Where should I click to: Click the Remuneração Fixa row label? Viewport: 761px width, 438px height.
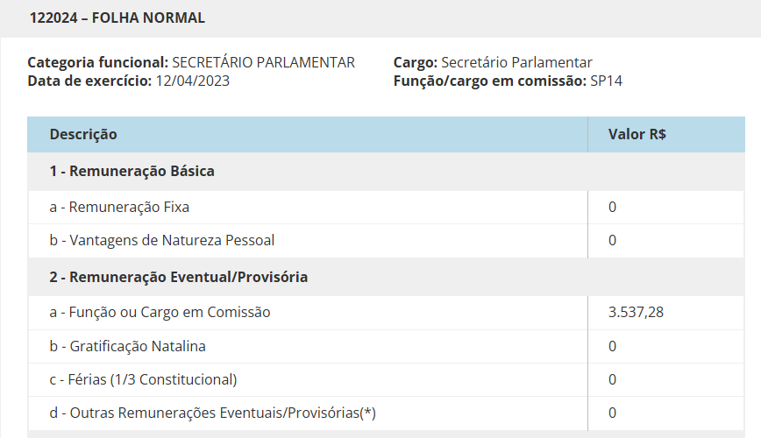tap(119, 208)
